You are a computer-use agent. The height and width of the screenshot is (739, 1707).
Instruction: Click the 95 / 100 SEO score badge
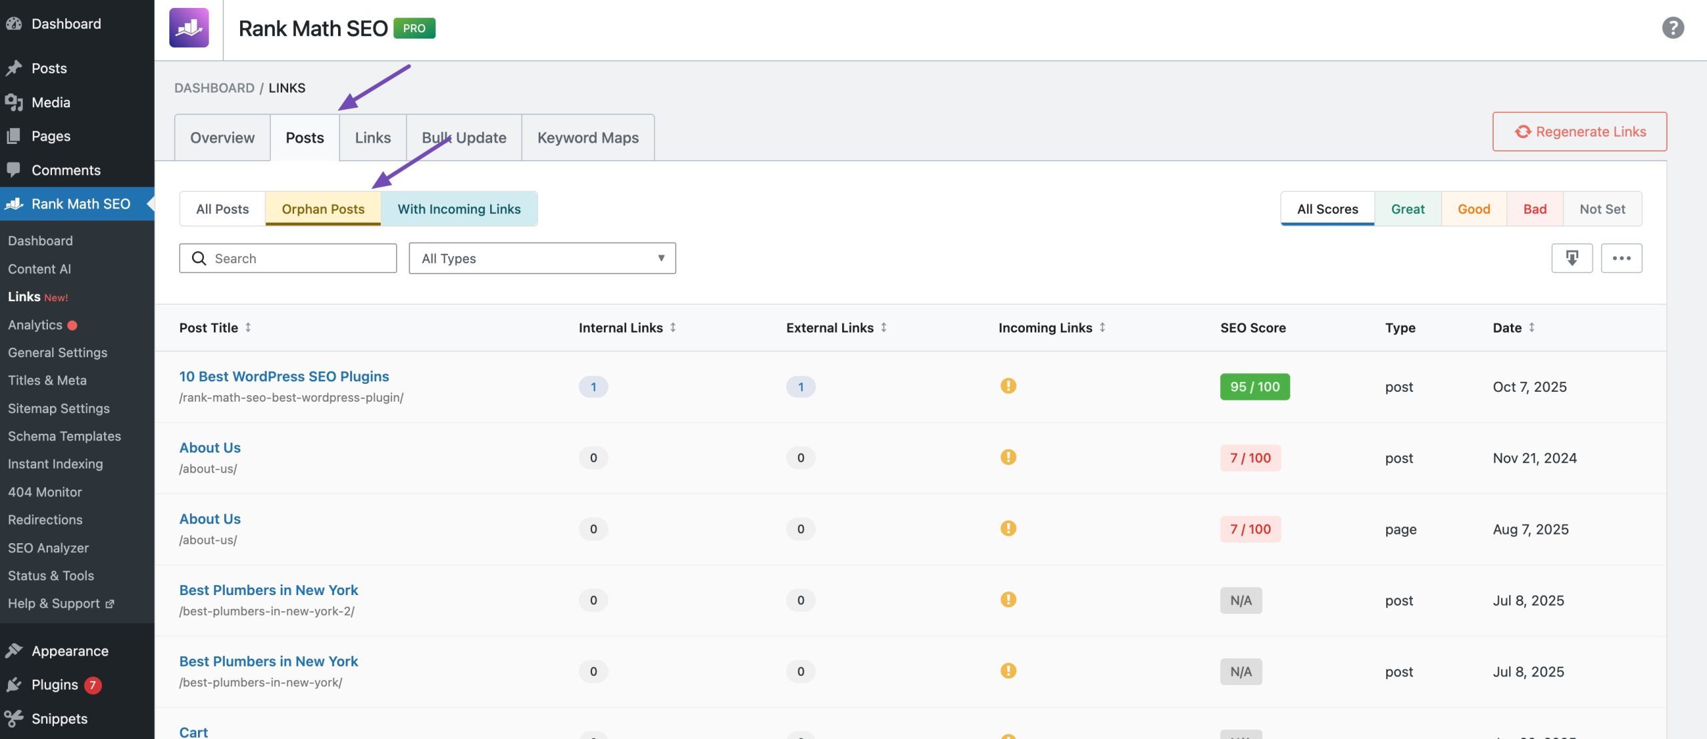coord(1254,386)
